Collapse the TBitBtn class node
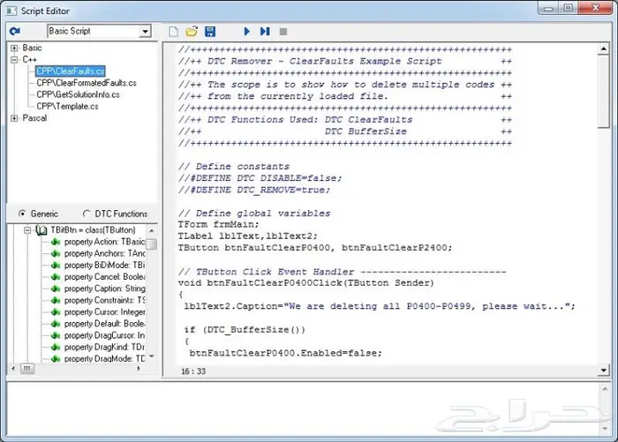The height and width of the screenshot is (442, 618). [x=28, y=229]
